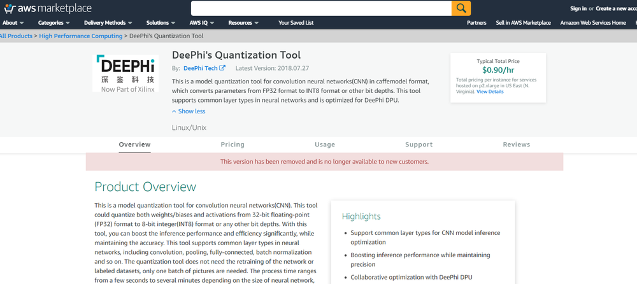Expand the Resources dropdown menu
Viewport: 637px width, 284px height.
(243, 23)
